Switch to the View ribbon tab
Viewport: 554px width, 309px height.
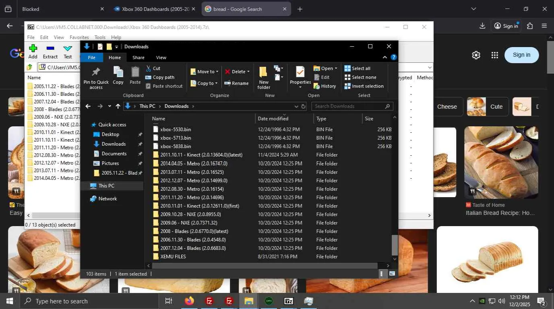(x=161, y=58)
